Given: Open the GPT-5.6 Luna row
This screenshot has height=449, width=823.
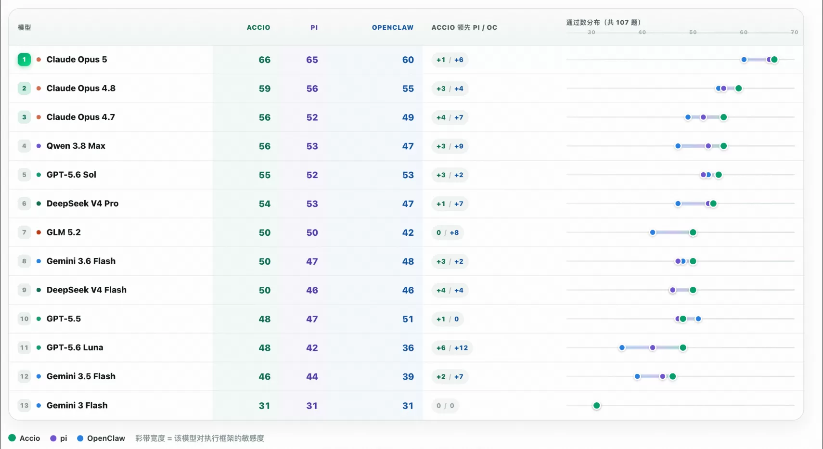Looking at the screenshot, I should [x=406, y=347].
